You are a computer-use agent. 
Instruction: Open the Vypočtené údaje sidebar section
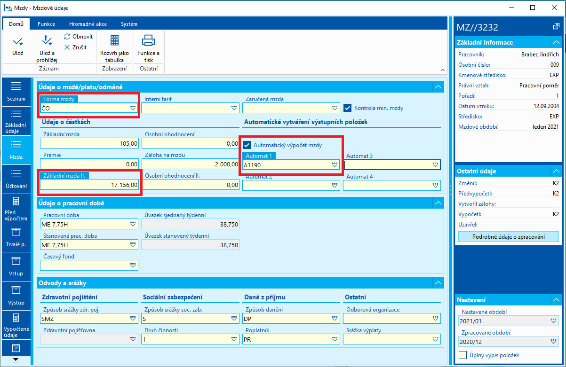[x=16, y=326]
